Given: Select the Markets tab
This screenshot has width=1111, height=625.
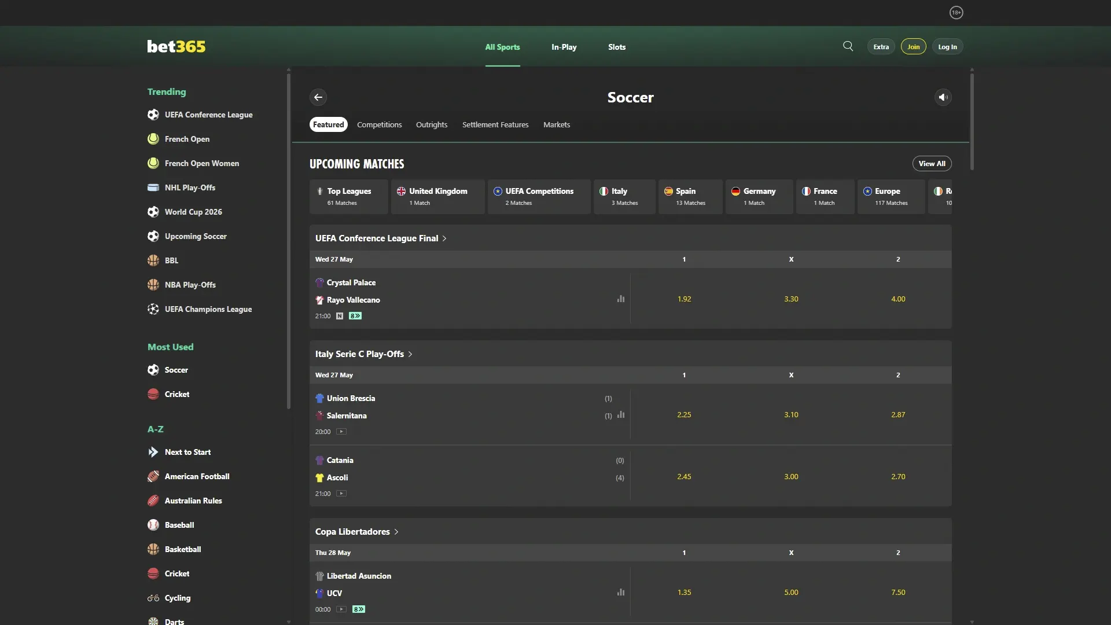Looking at the screenshot, I should click(557, 124).
